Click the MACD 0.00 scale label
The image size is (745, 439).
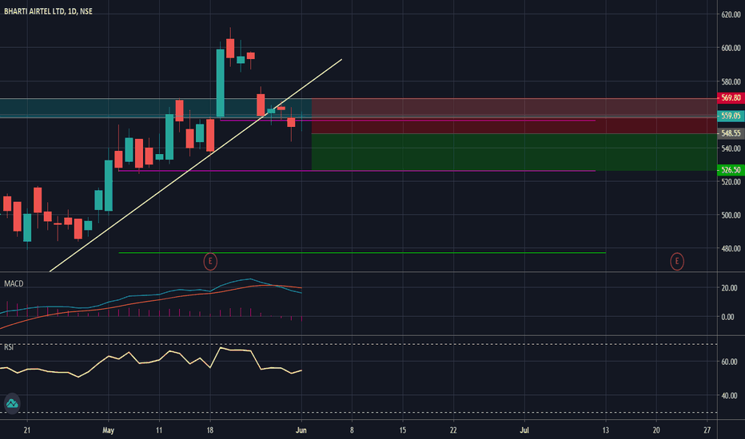click(727, 317)
